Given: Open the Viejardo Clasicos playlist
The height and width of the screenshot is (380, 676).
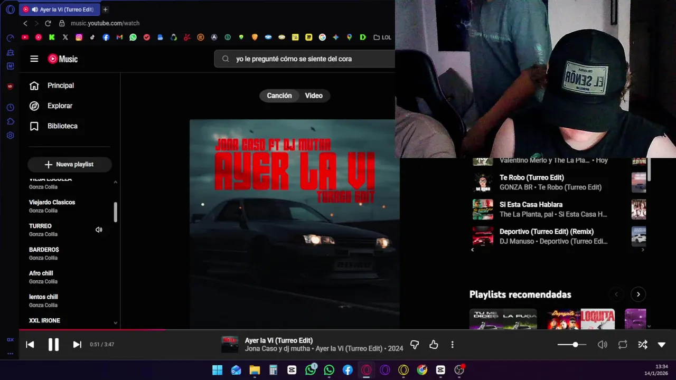Looking at the screenshot, I should point(52,202).
